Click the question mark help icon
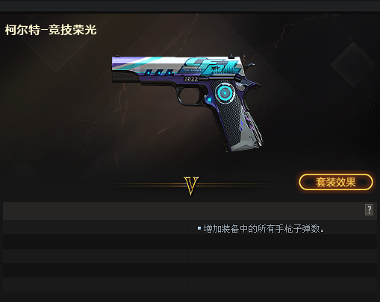380x302 pixels. 369,210
